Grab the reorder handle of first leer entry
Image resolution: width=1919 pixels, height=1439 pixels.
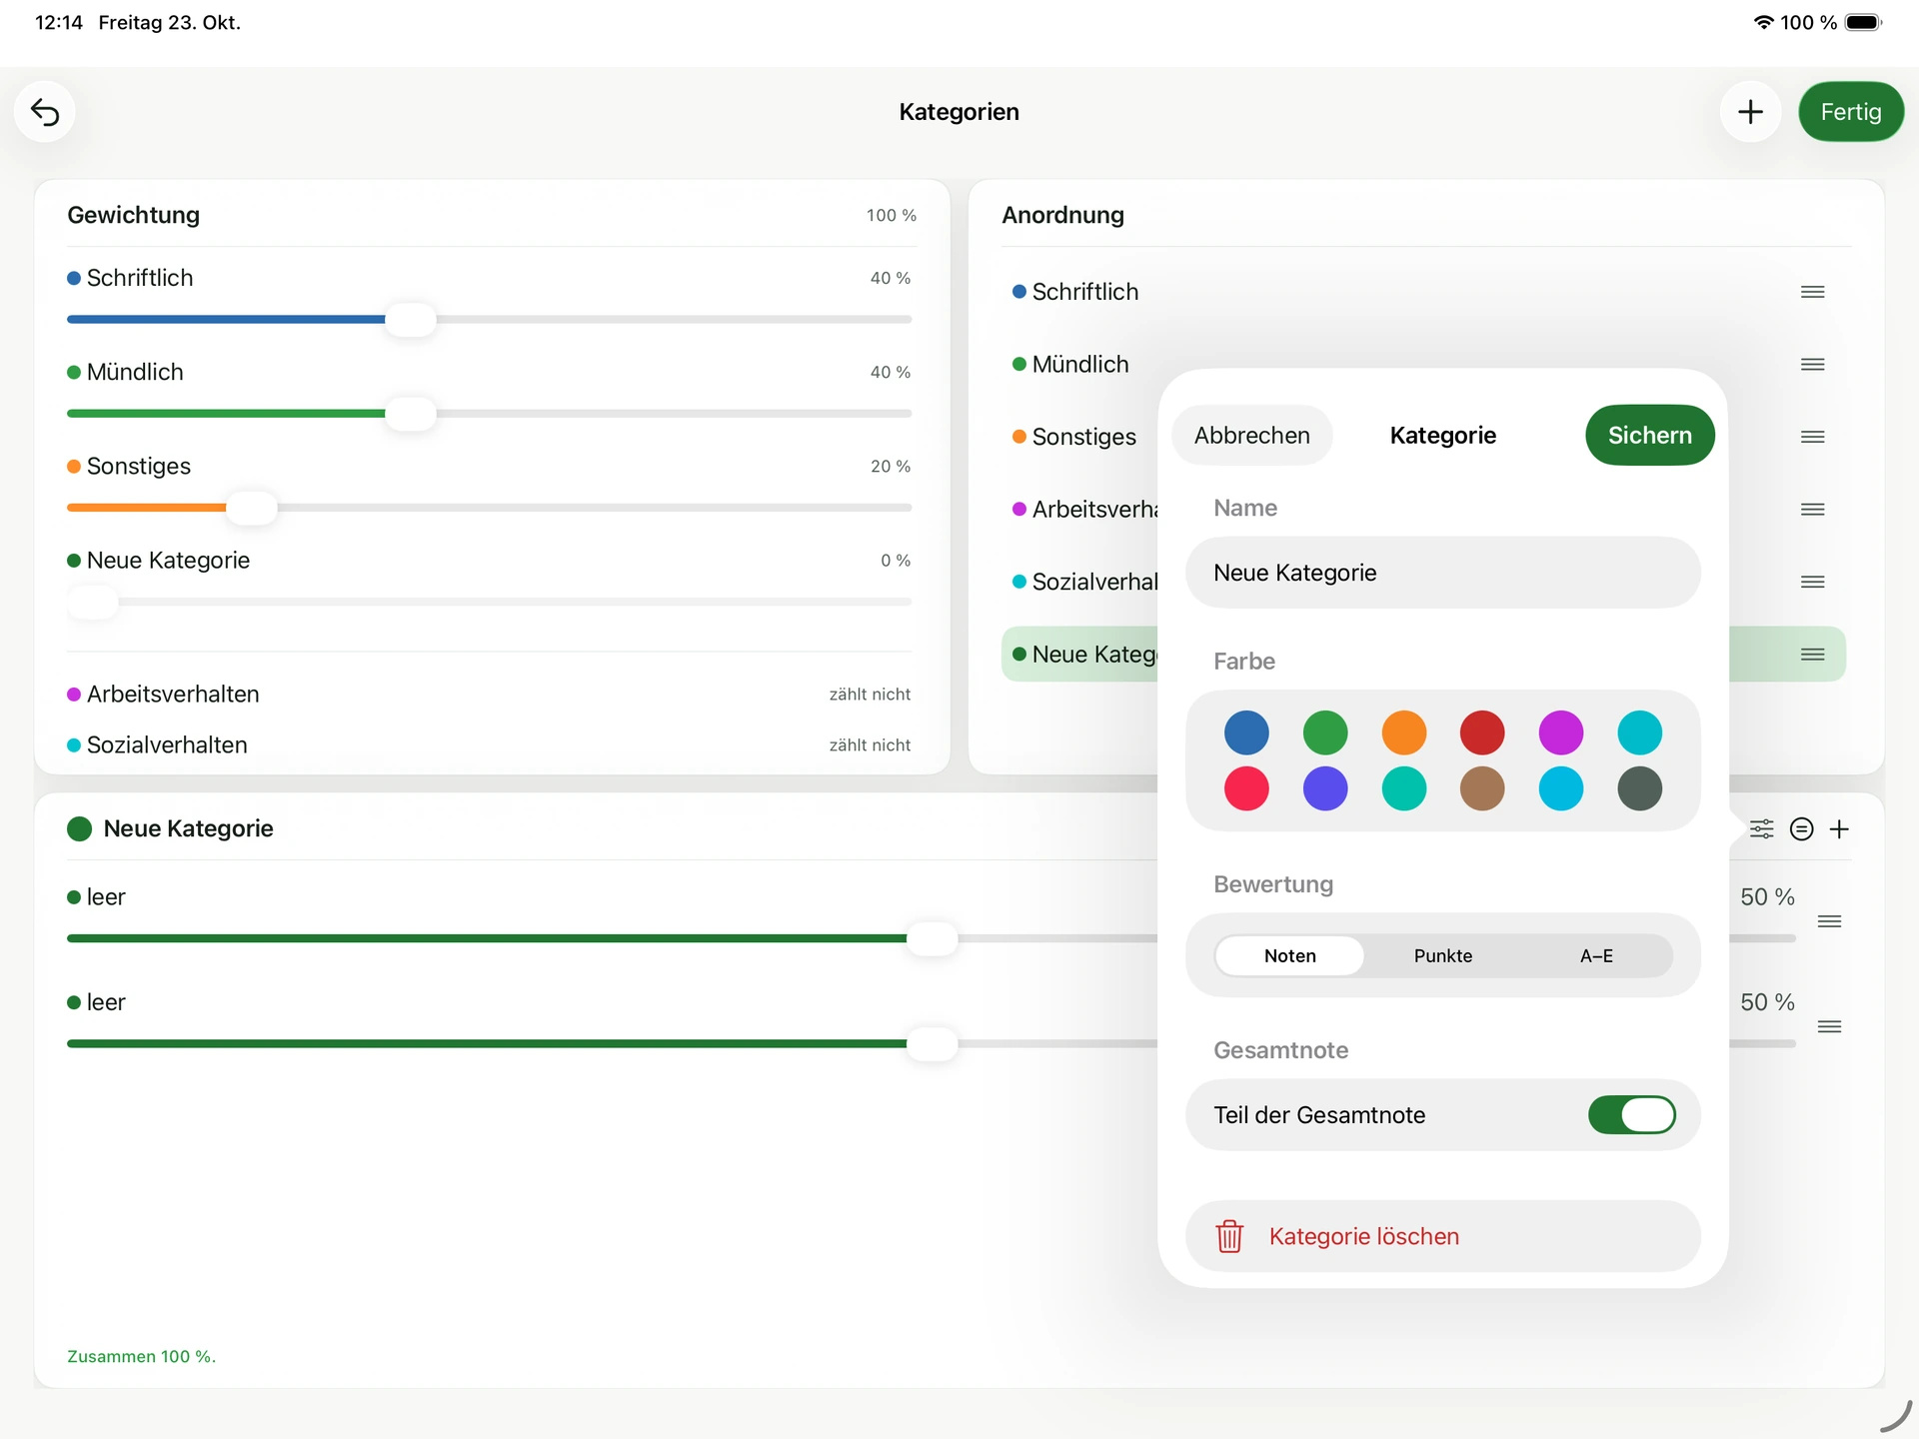(1830, 921)
